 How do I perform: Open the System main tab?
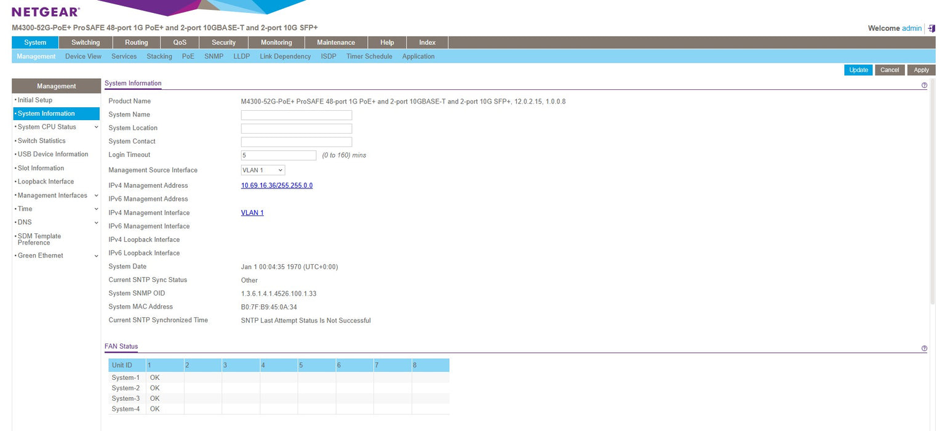[x=35, y=42]
